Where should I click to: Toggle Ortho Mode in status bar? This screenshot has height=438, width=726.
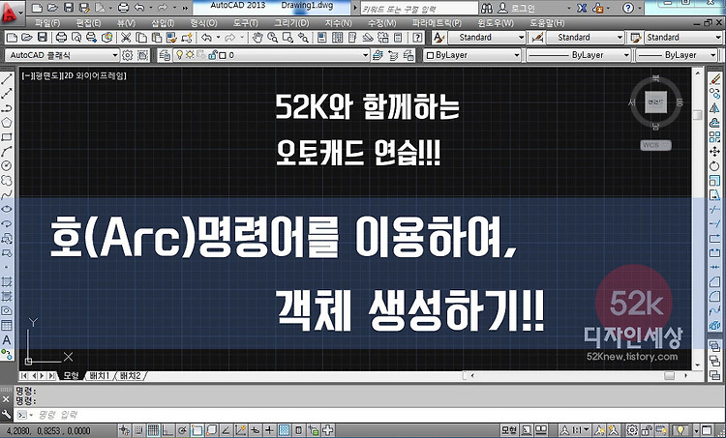(167, 430)
